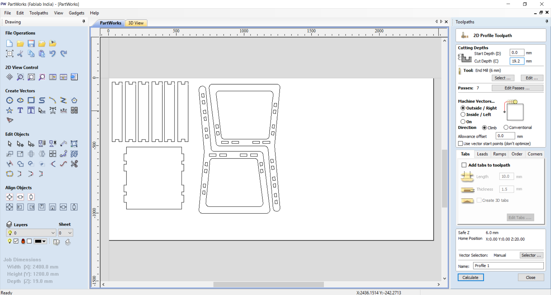Draw a rectangle vector

coord(31,100)
